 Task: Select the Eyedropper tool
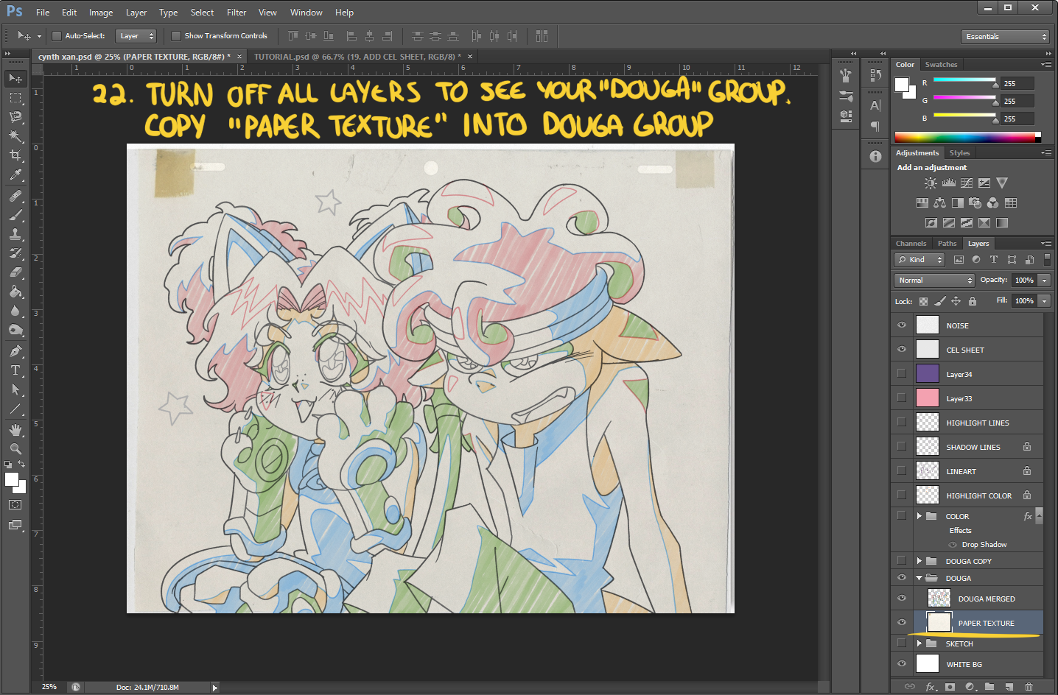coord(15,175)
